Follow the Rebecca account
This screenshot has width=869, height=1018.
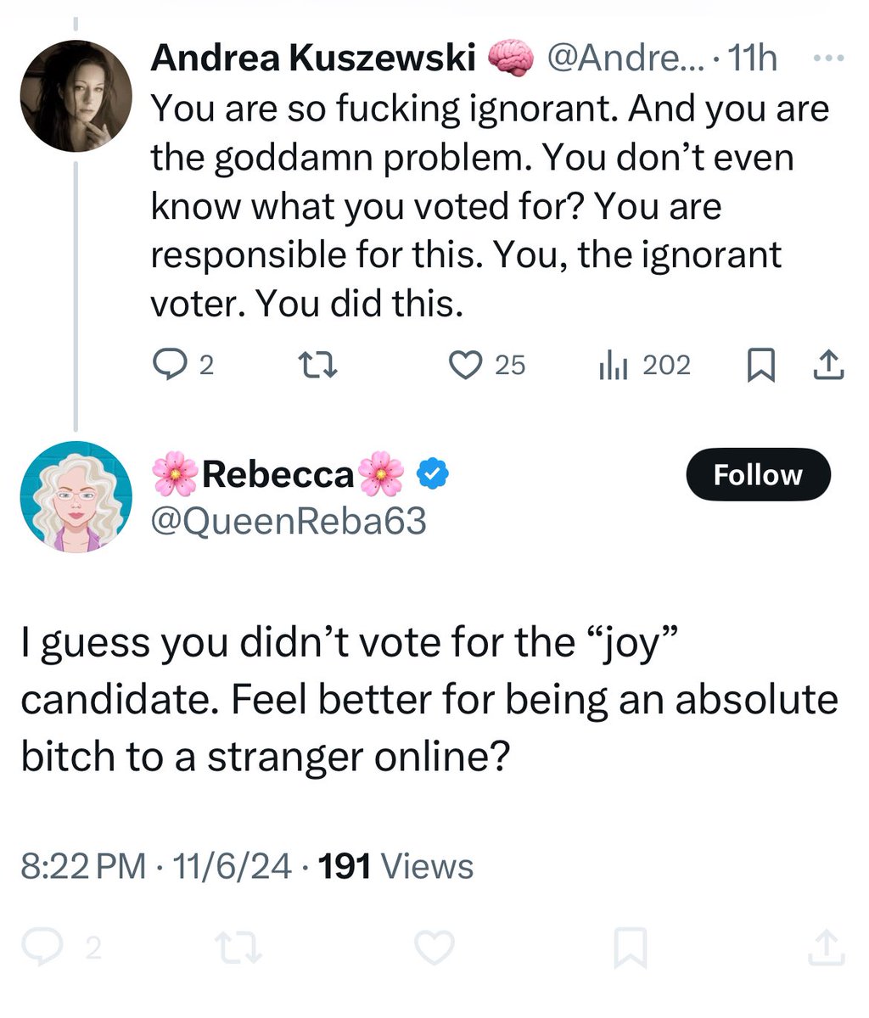point(757,474)
